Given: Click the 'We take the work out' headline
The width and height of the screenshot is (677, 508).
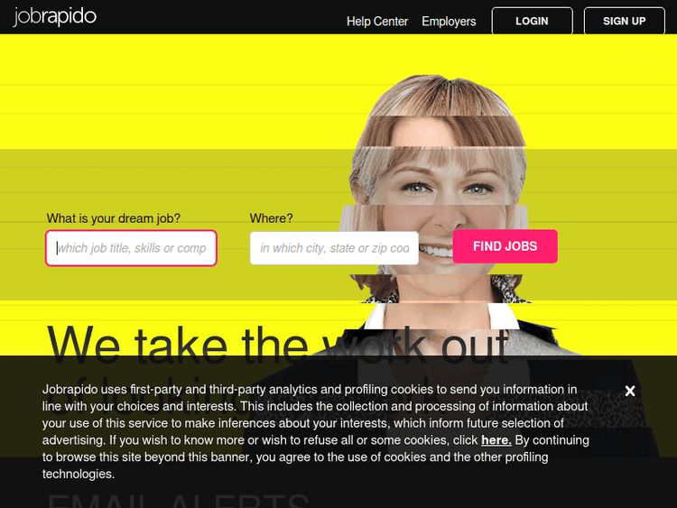Looking at the screenshot, I should (278, 346).
